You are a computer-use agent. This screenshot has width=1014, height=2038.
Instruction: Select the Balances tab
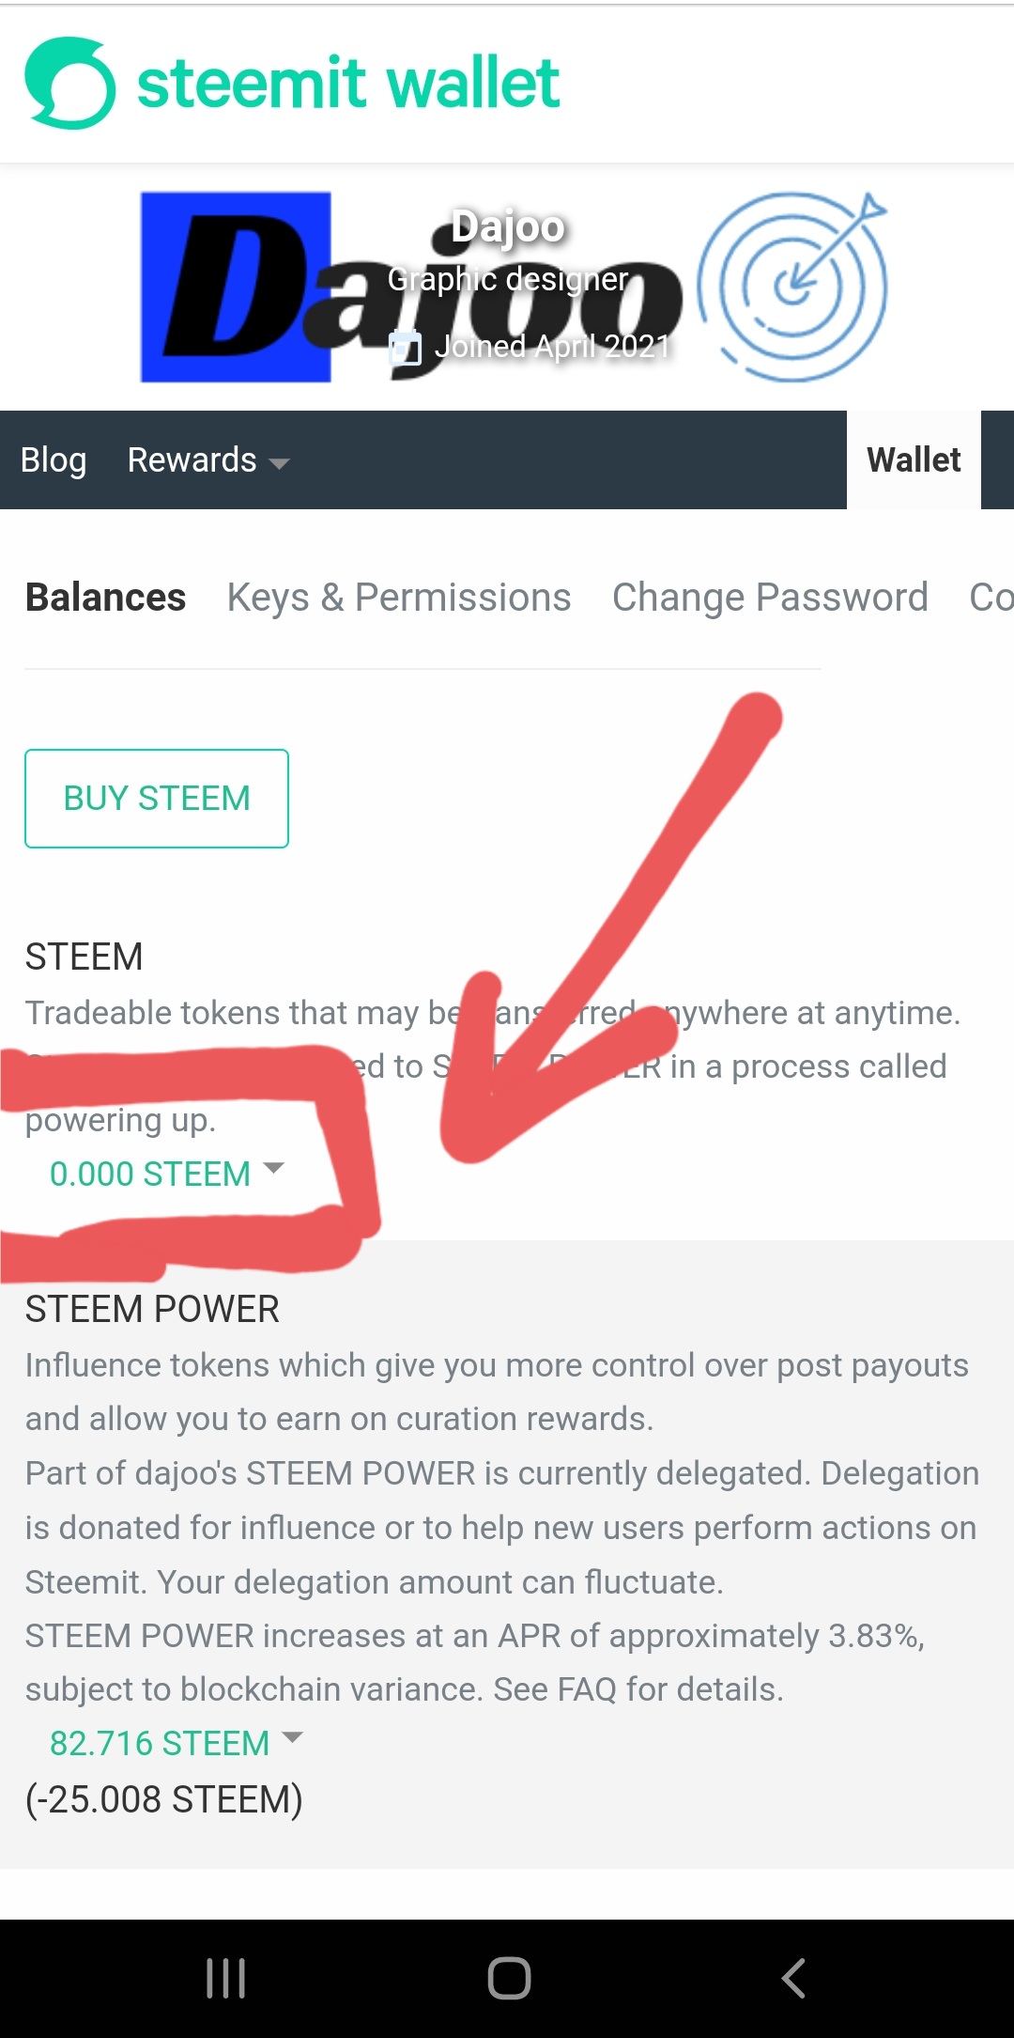(106, 598)
